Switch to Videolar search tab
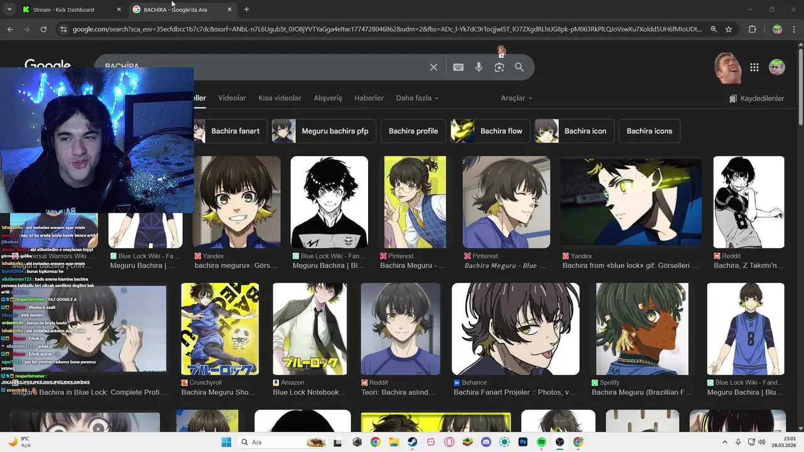The height and width of the screenshot is (452, 804). 232,98
